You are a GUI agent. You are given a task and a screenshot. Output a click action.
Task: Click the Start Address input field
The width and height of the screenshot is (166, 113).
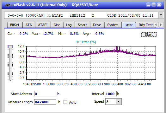coord(45,94)
